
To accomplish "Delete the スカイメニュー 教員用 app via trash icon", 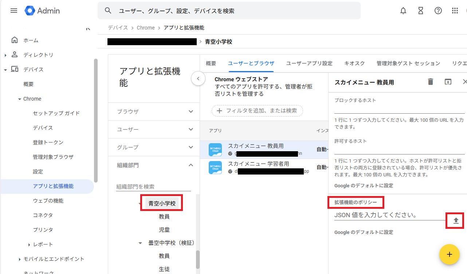I will coord(431,82).
